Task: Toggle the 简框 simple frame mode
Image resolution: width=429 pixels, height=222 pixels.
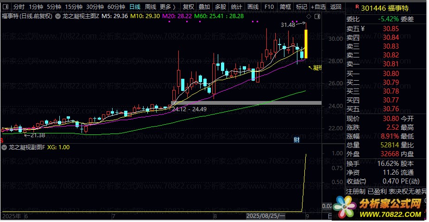Action: (285, 7)
